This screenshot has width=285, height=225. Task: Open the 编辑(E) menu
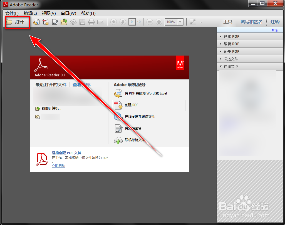click(x=30, y=13)
